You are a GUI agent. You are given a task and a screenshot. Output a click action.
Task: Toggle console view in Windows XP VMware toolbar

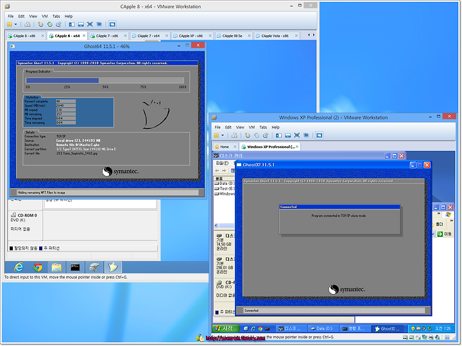click(319, 135)
